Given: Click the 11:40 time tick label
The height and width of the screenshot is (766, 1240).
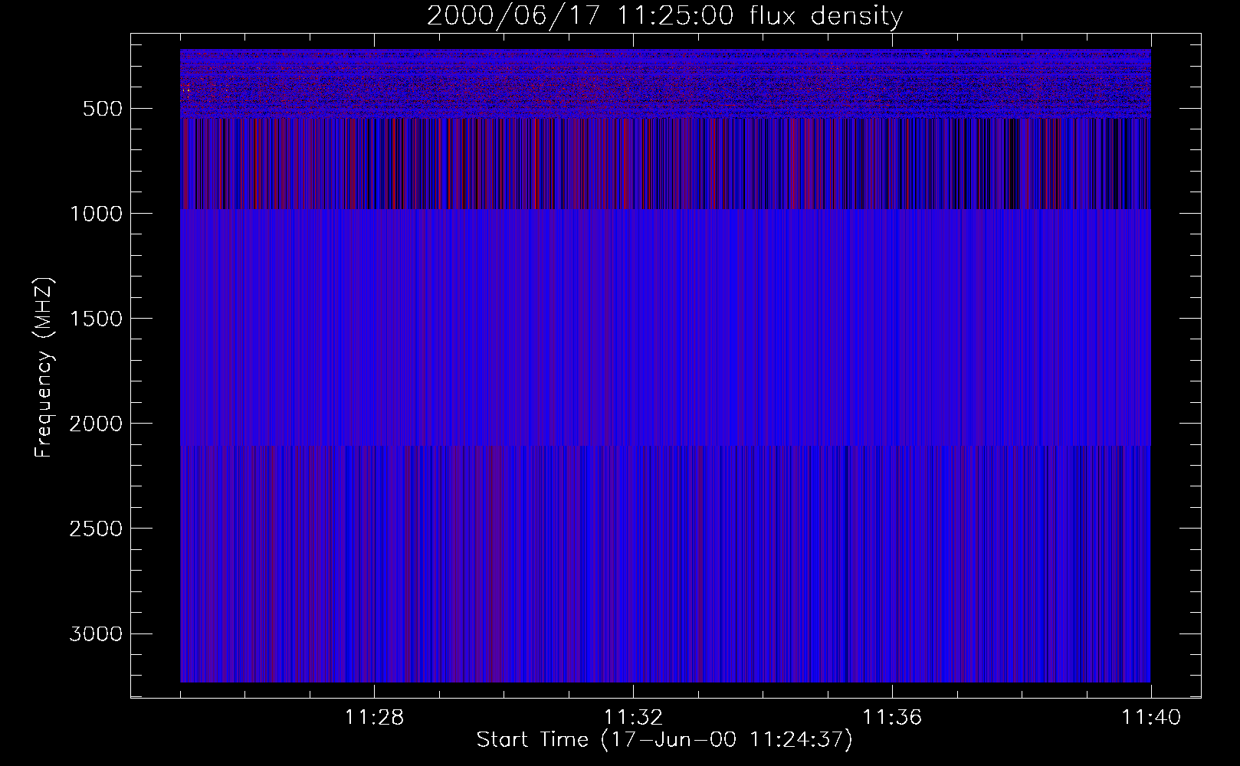Looking at the screenshot, I should click(x=1151, y=718).
